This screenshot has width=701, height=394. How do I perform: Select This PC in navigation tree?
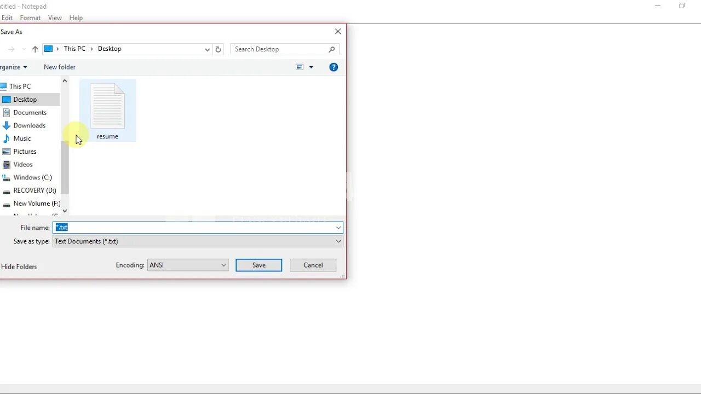pos(20,86)
